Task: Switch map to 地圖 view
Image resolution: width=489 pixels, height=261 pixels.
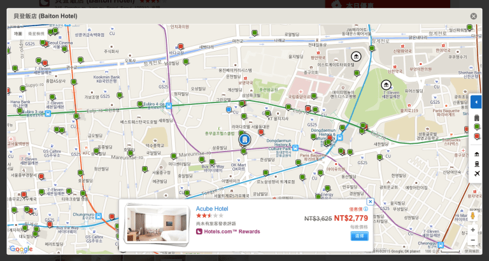Action: tap(18, 34)
